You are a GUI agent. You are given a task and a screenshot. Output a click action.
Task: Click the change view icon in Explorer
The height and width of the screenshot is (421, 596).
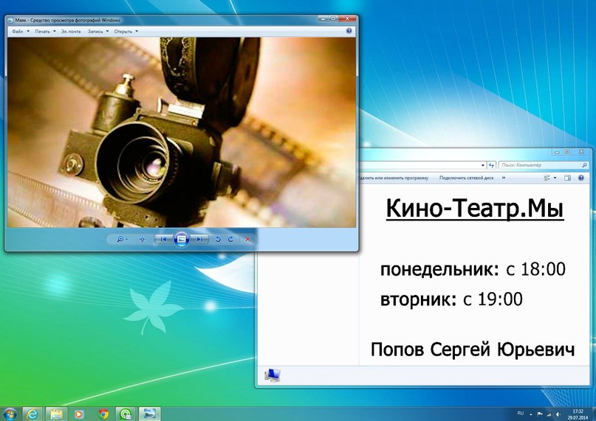pos(547,178)
